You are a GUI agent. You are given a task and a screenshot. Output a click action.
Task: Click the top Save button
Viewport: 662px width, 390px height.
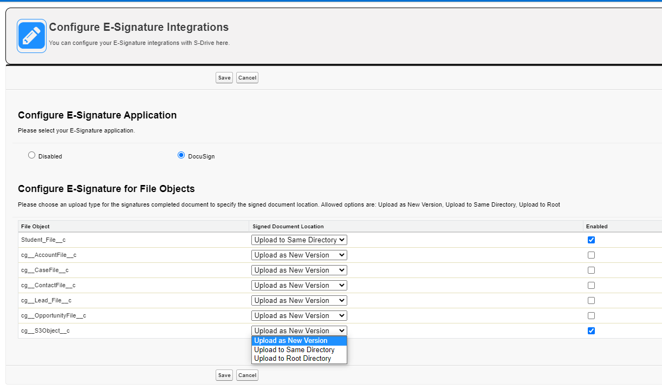click(x=224, y=78)
